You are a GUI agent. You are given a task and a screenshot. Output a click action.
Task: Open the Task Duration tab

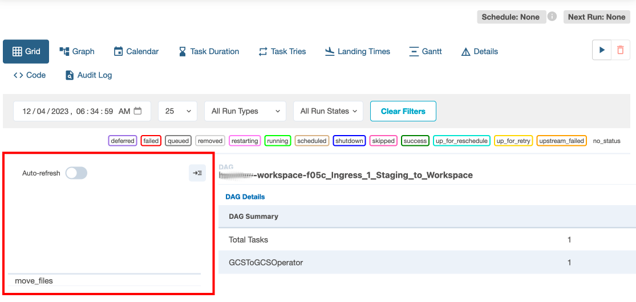pos(209,51)
